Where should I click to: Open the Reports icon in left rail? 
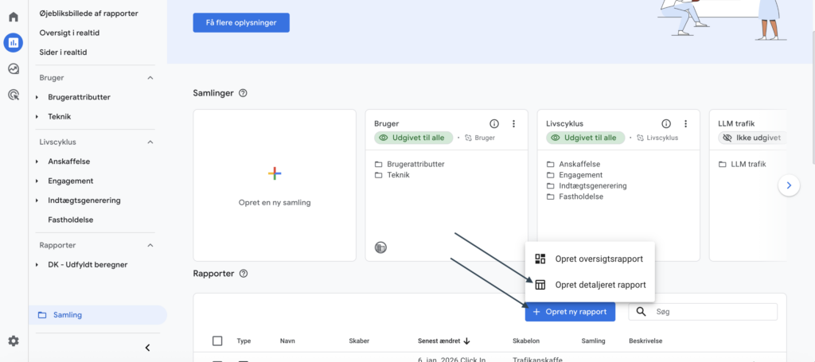point(14,42)
